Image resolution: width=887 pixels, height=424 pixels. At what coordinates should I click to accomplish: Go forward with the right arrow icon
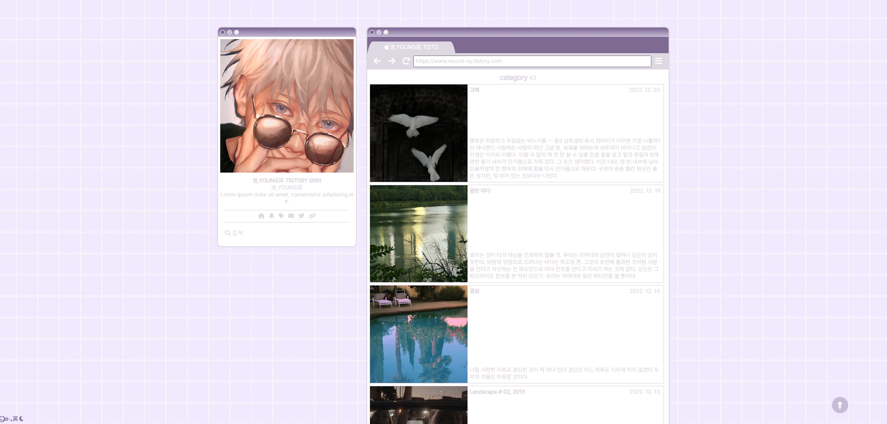tap(391, 61)
